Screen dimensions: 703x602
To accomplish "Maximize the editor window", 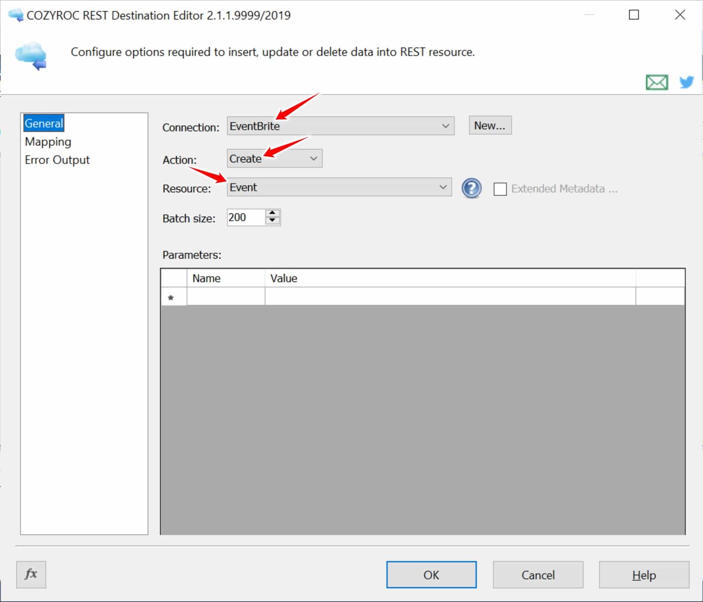I will coord(634,15).
